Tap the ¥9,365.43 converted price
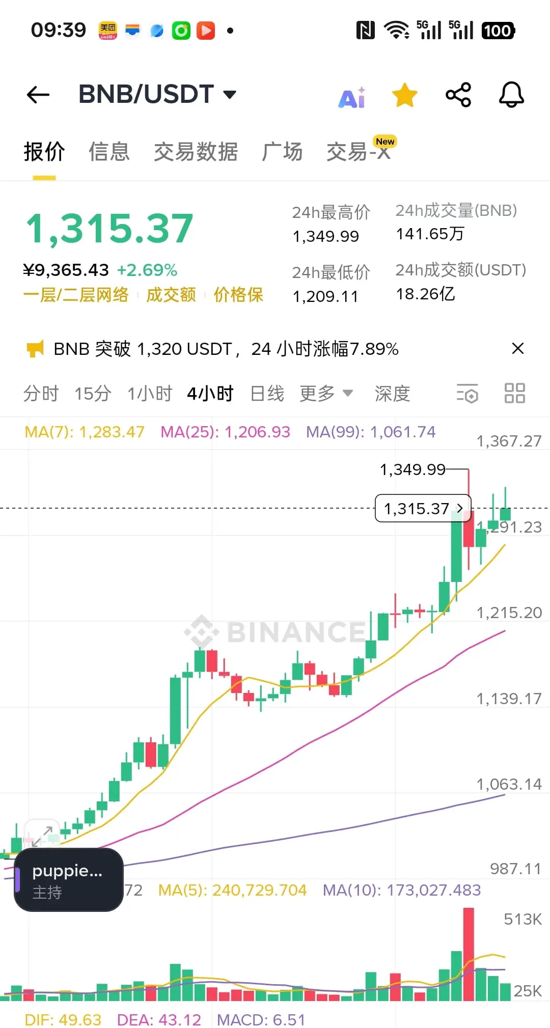 tap(66, 270)
